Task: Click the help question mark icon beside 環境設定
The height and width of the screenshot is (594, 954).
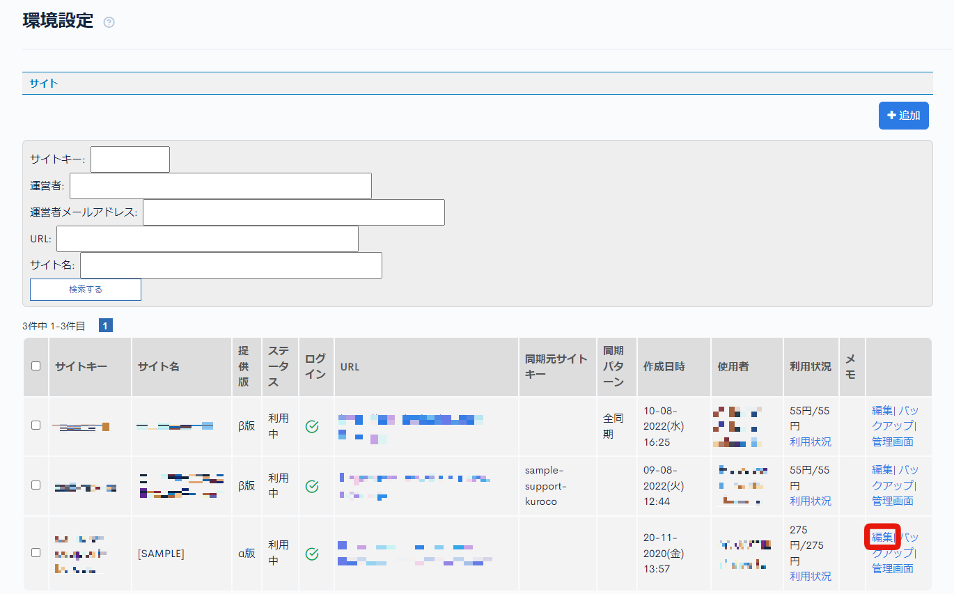Action: [x=109, y=22]
